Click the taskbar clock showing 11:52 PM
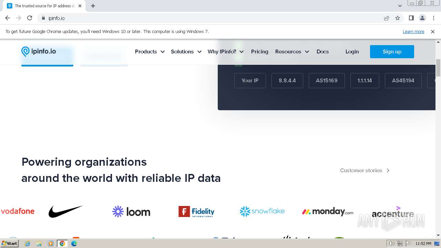441x248 pixels. (x=423, y=244)
